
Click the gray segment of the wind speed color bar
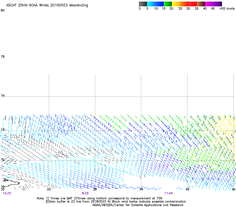click(143, 4)
